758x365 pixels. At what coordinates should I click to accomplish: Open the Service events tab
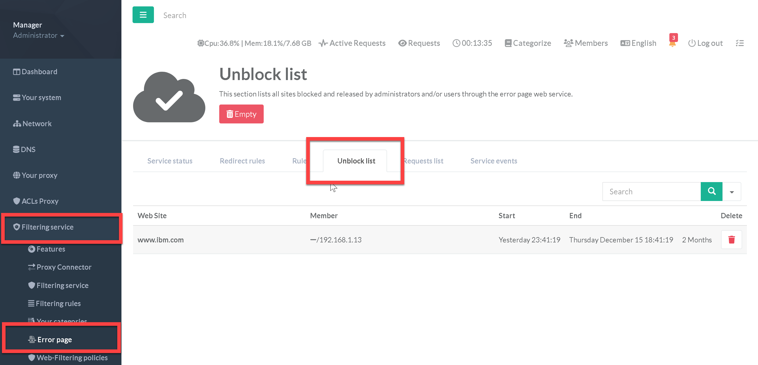pos(493,161)
